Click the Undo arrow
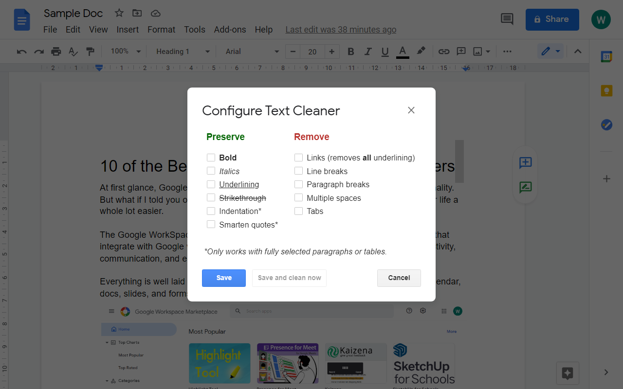 pos(21,52)
